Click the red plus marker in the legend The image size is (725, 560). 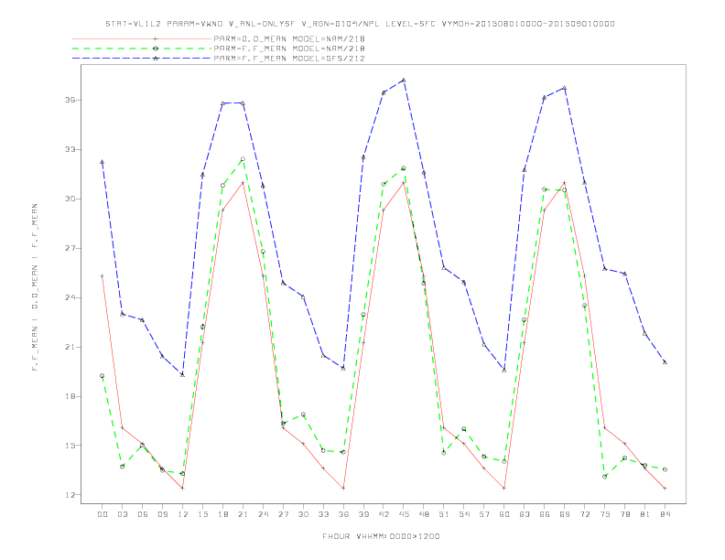pyautogui.click(x=156, y=38)
